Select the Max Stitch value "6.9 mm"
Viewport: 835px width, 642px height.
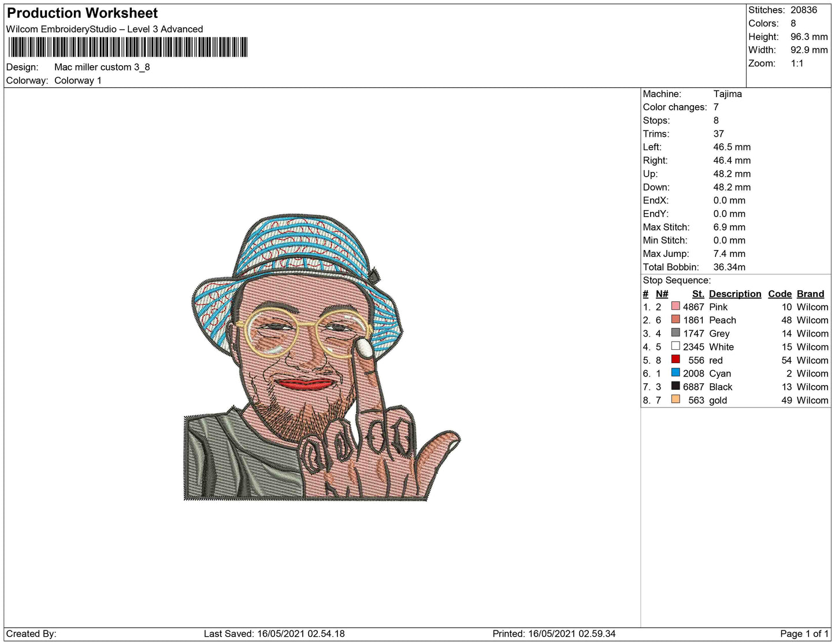click(729, 227)
